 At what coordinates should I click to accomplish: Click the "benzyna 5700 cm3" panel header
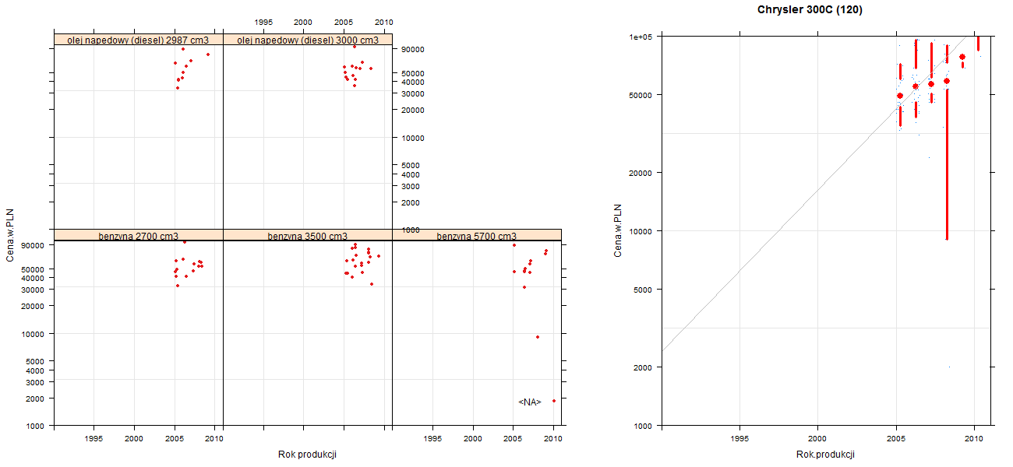click(x=477, y=235)
